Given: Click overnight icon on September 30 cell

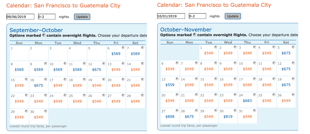Looking at the screenshot, I should tap(46, 111).
